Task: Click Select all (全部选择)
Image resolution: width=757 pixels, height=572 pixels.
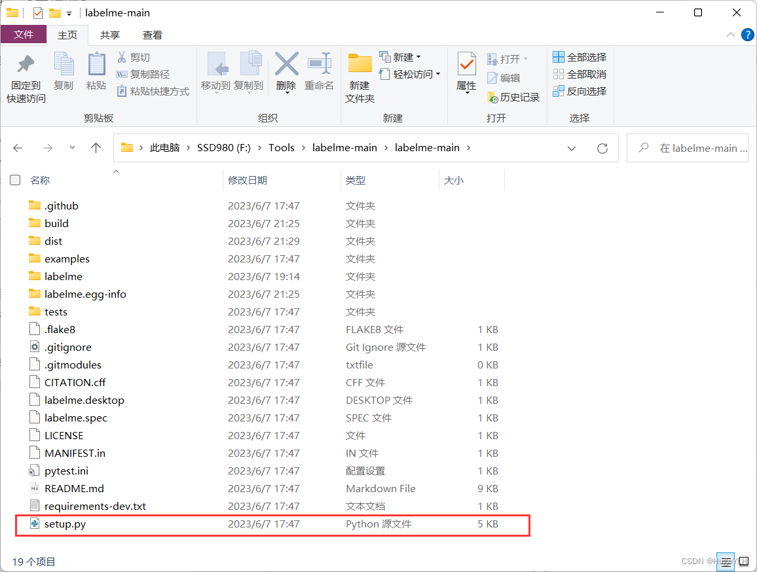Action: (580, 57)
